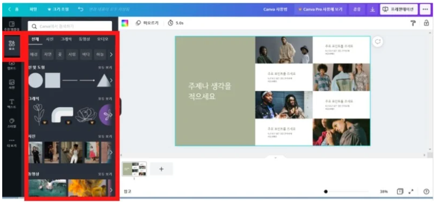This screenshot has height=205, width=435.
Task: Click the help question mark icon
Action: click(426, 192)
